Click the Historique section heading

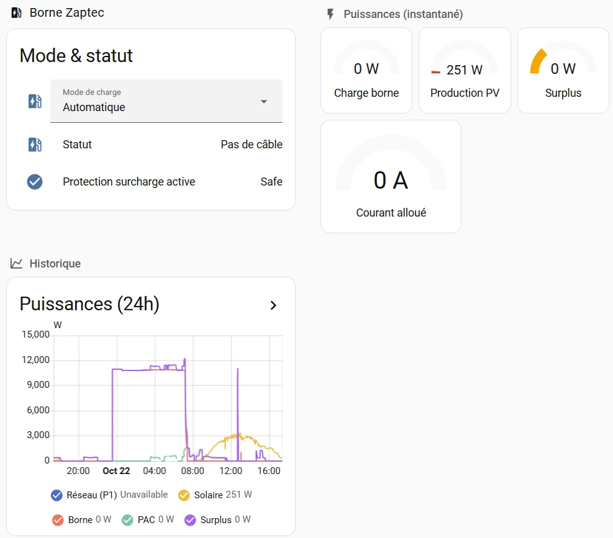pos(55,264)
